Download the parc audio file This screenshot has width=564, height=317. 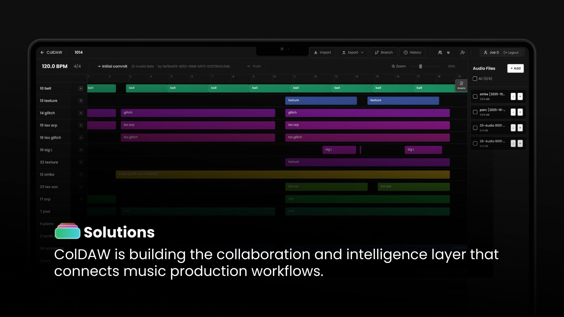pyautogui.click(x=513, y=112)
